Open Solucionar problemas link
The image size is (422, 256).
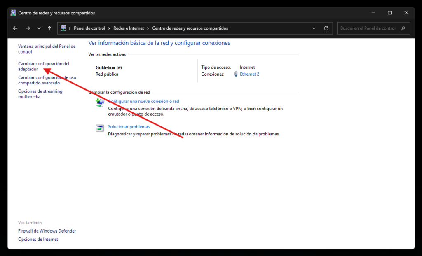129,127
